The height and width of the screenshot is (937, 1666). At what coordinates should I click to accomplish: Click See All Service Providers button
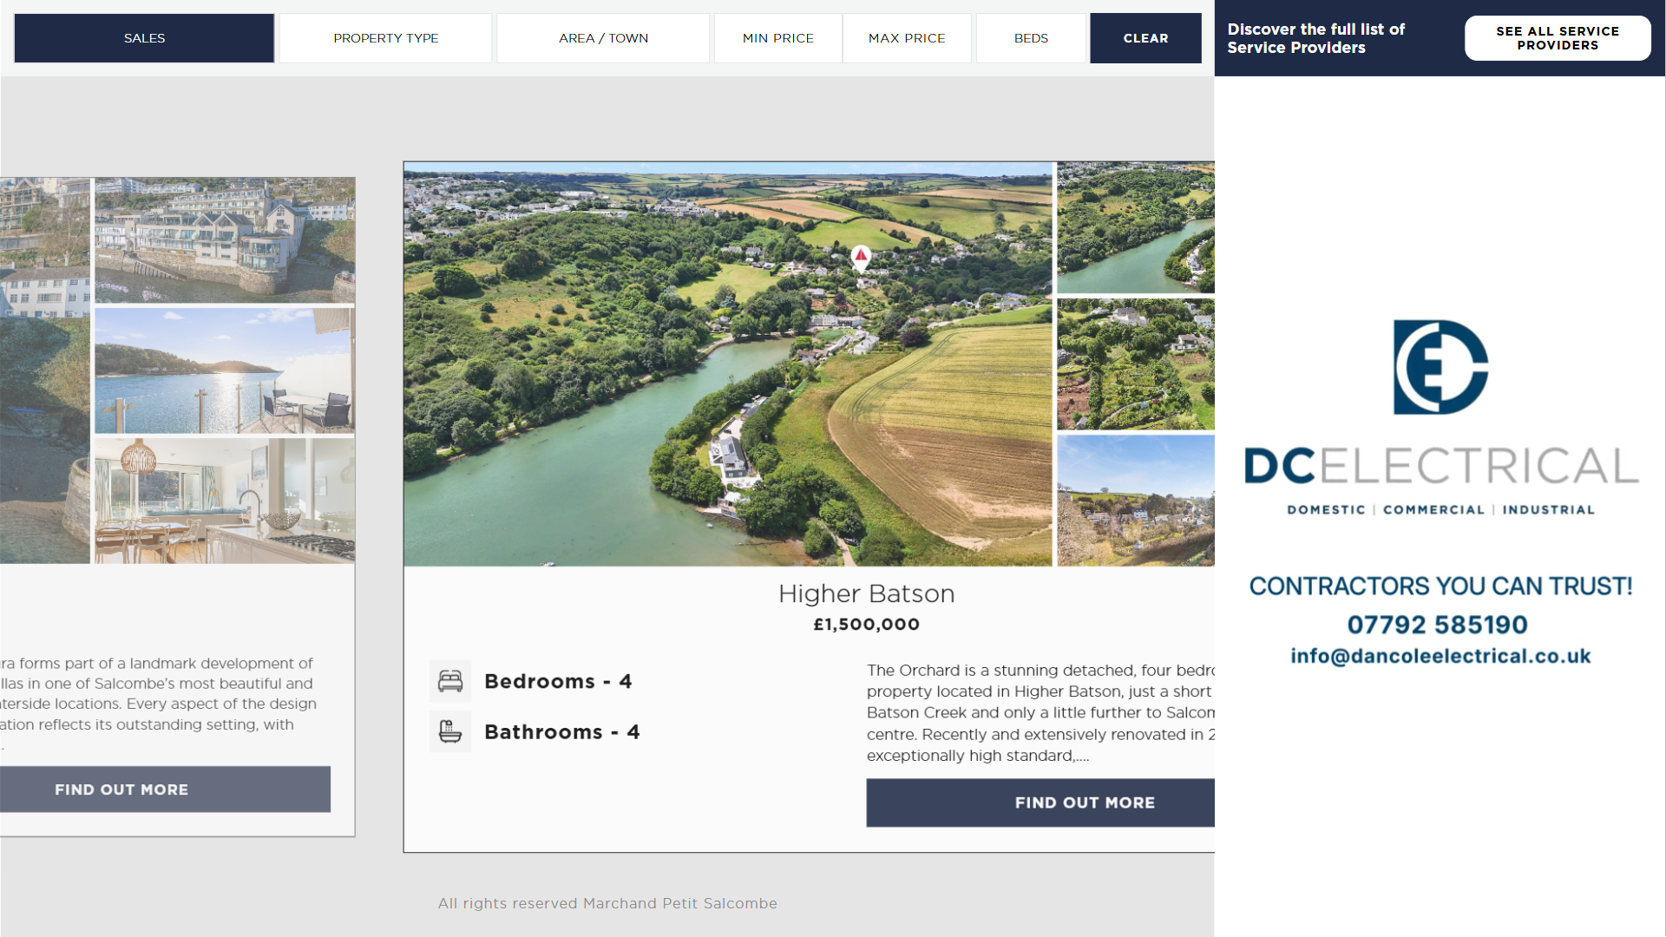pos(1557,38)
